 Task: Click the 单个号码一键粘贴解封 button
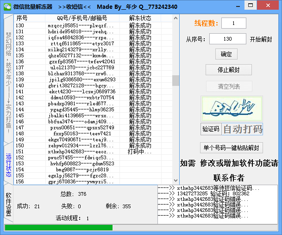(231, 148)
